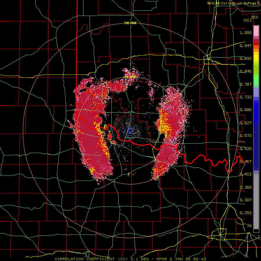Click the DCC label above the color scale
The image size is (261, 261).
coord(255,17)
